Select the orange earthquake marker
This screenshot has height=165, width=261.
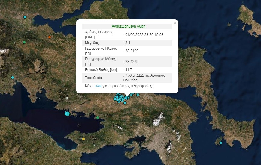coord(50,37)
